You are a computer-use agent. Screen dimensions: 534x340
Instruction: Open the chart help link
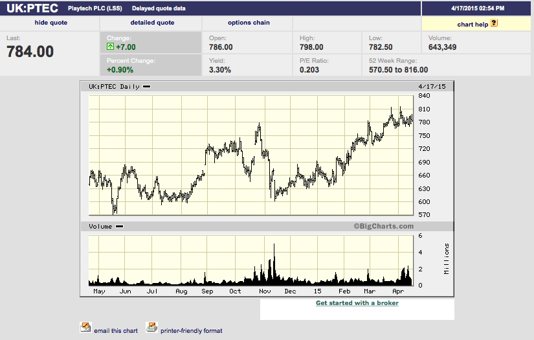point(473,24)
